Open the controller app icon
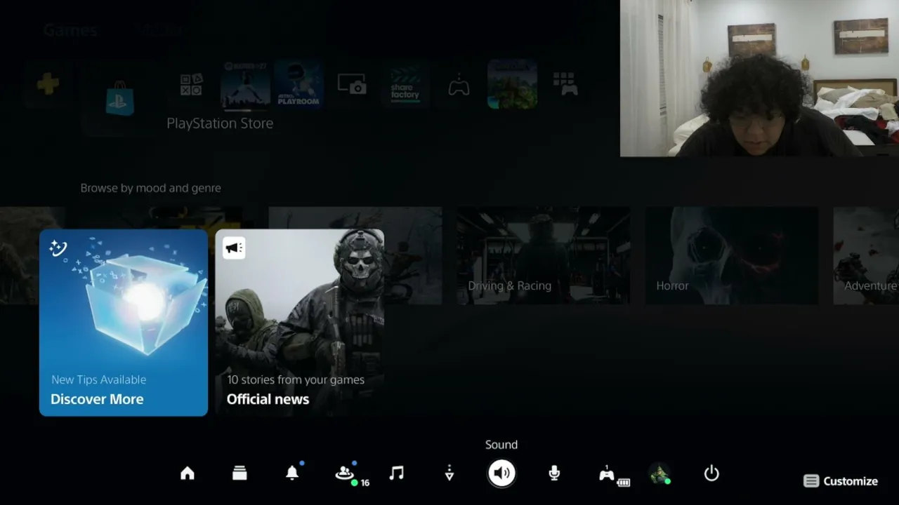The height and width of the screenshot is (505, 899). (459, 86)
